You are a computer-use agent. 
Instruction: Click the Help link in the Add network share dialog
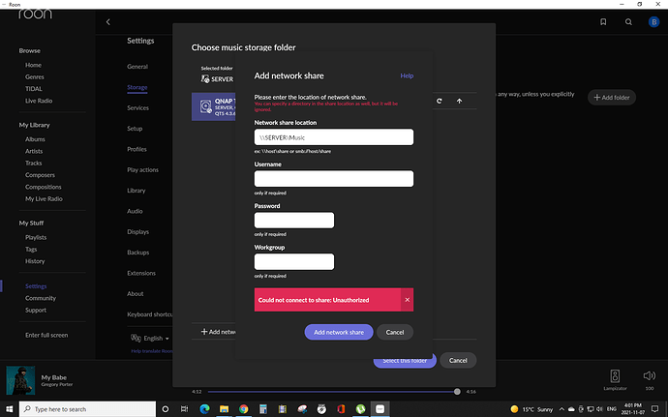point(407,75)
